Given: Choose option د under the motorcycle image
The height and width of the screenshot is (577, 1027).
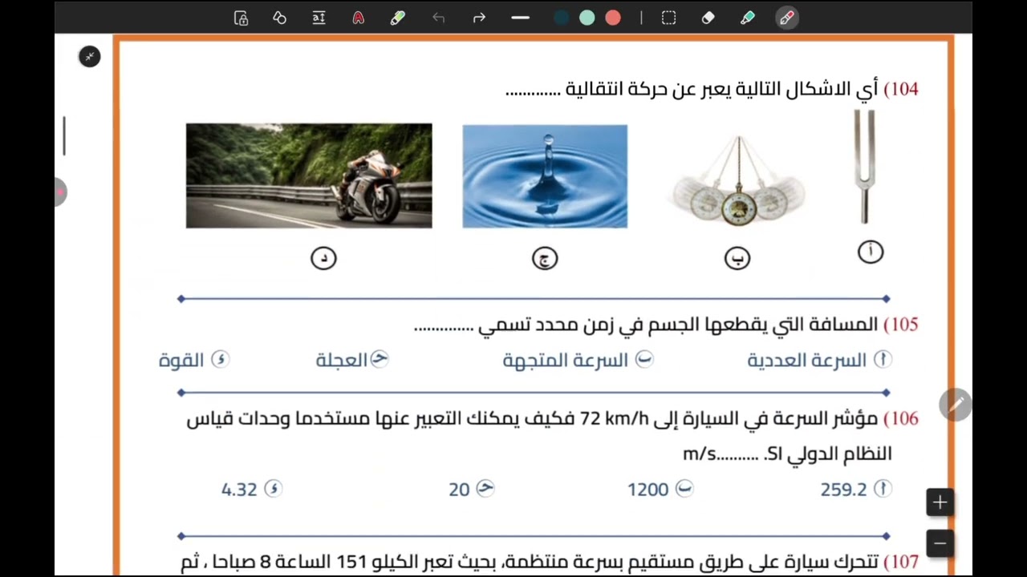Looking at the screenshot, I should pyautogui.click(x=323, y=258).
